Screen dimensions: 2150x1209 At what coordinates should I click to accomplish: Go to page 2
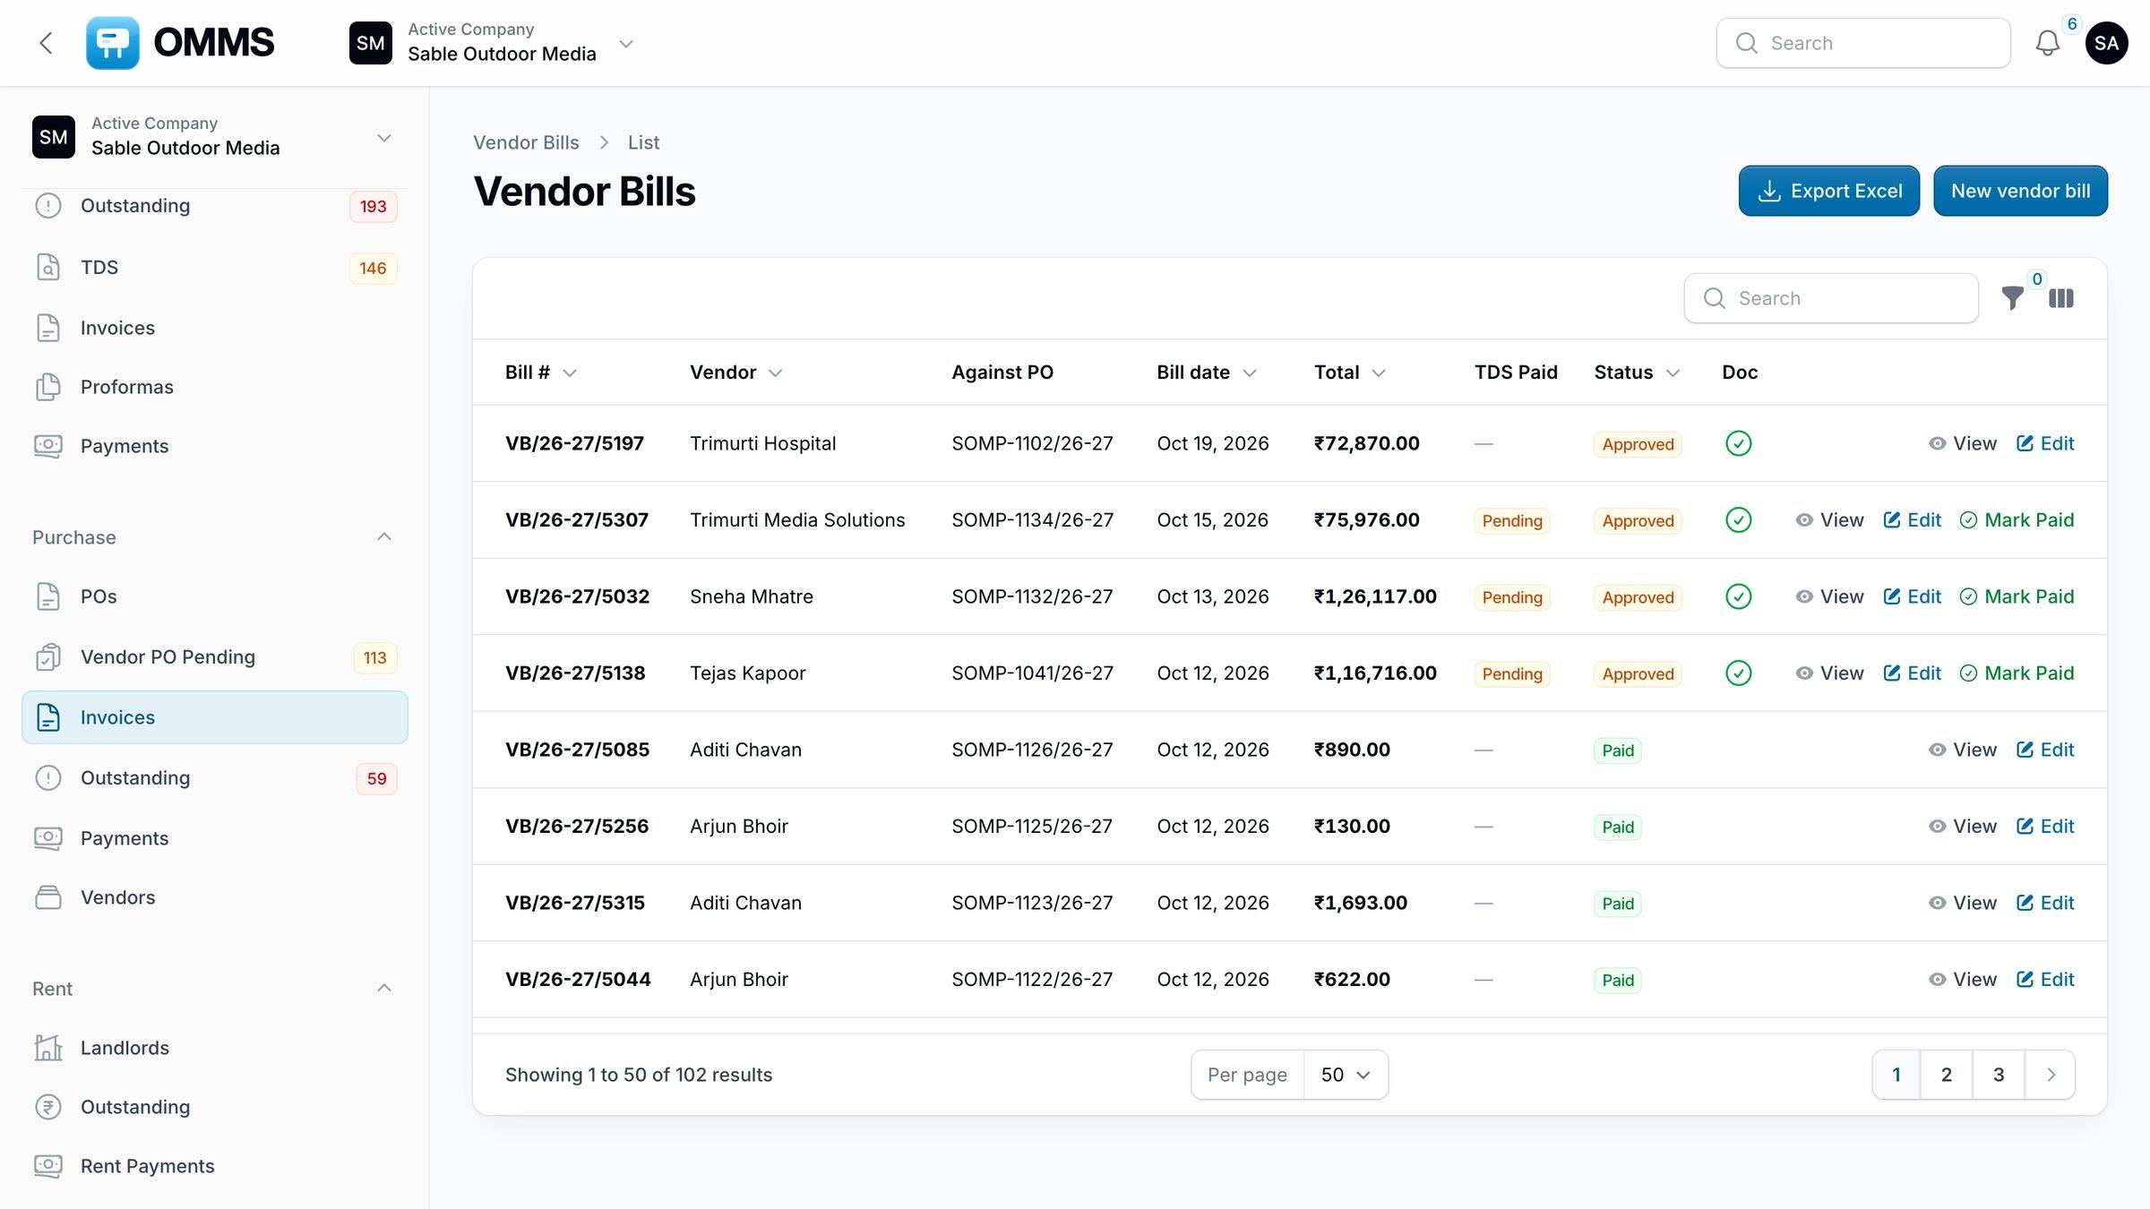pos(1946,1075)
